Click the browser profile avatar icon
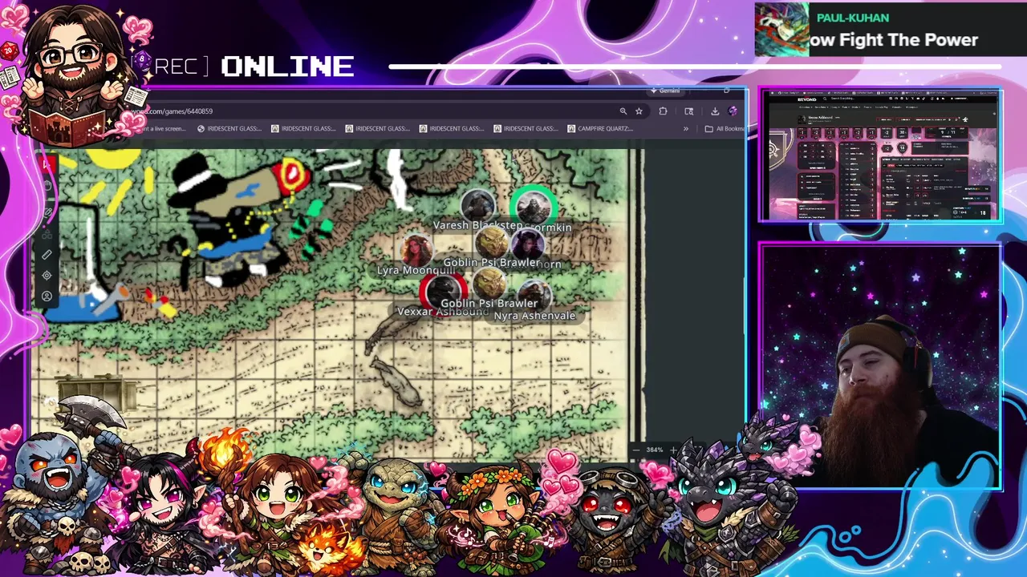 click(x=733, y=111)
